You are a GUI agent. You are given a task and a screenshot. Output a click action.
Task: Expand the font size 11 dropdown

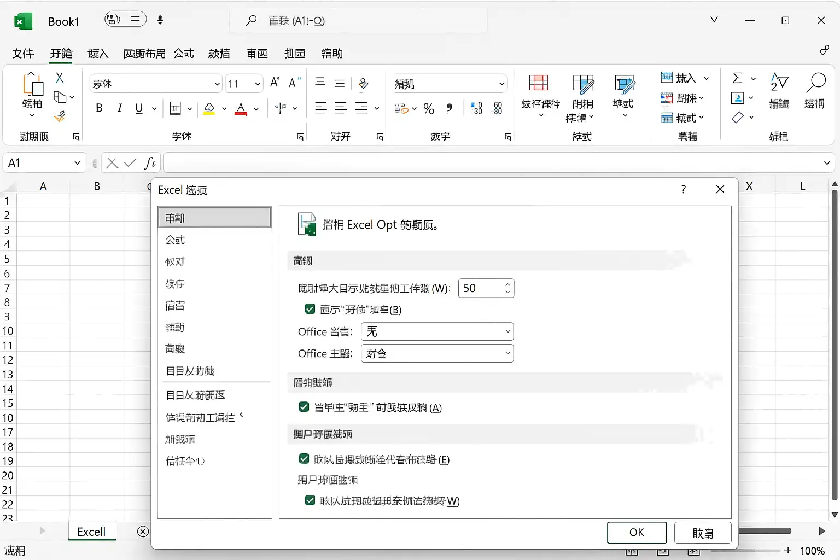coord(258,84)
